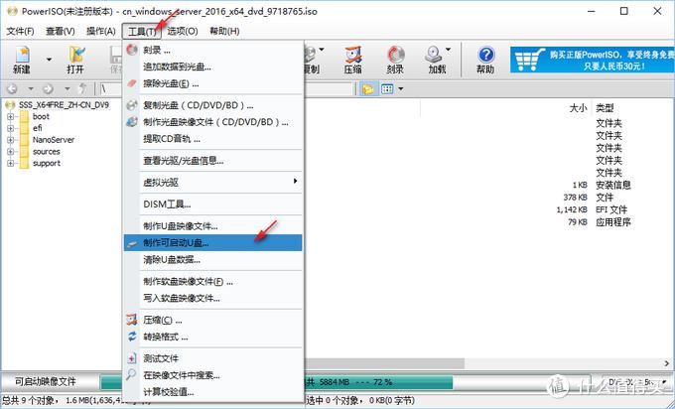The image size is (675, 409).
Task: Click the Mount (加载) toolbar icon
Action: (x=436, y=60)
